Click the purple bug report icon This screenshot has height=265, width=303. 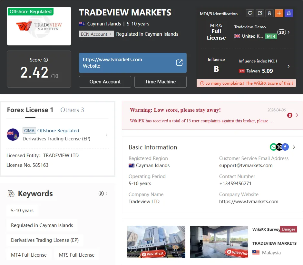point(289,13)
